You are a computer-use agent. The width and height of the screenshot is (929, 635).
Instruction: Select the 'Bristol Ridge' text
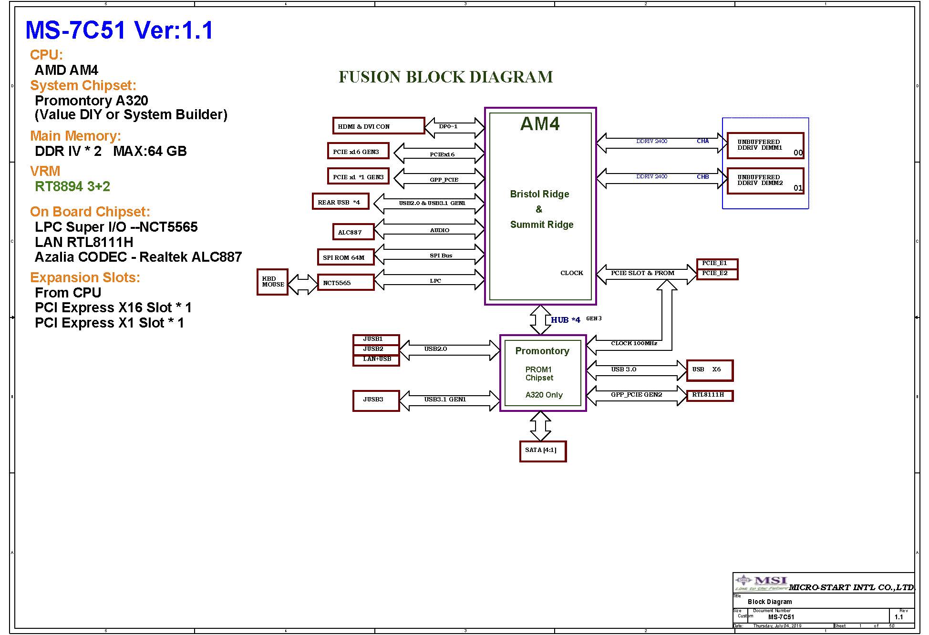(x=539, y=194)
